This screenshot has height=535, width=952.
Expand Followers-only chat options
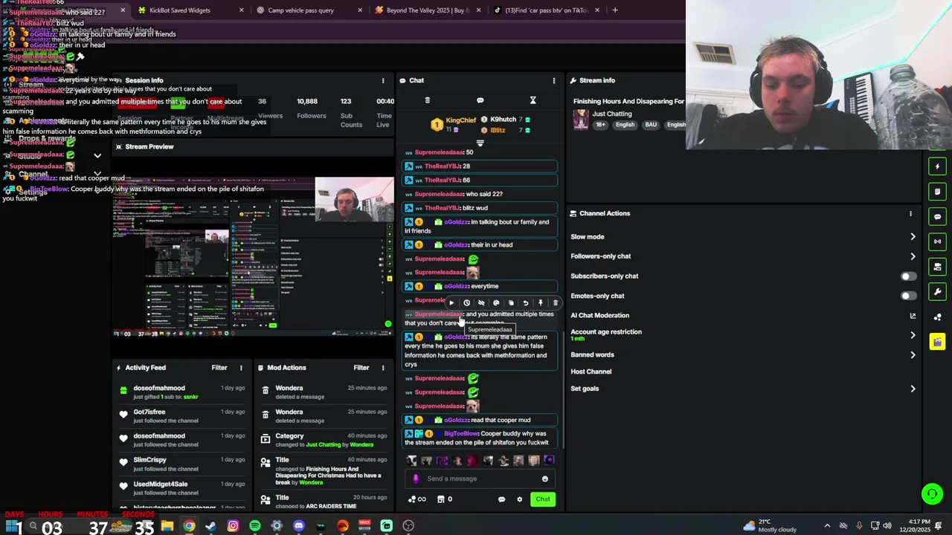point(913,256)
